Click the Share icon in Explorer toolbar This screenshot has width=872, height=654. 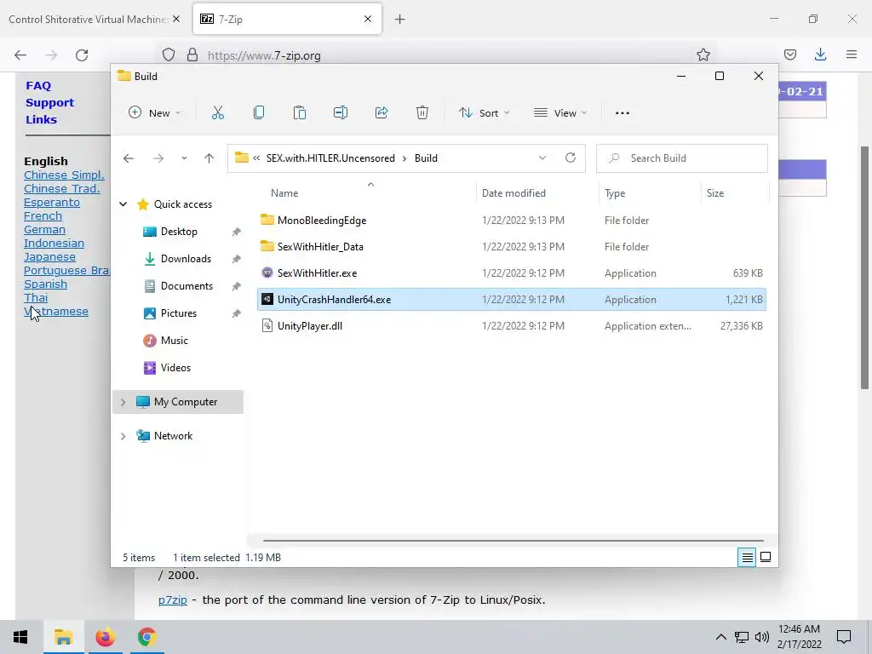point(381,113)
